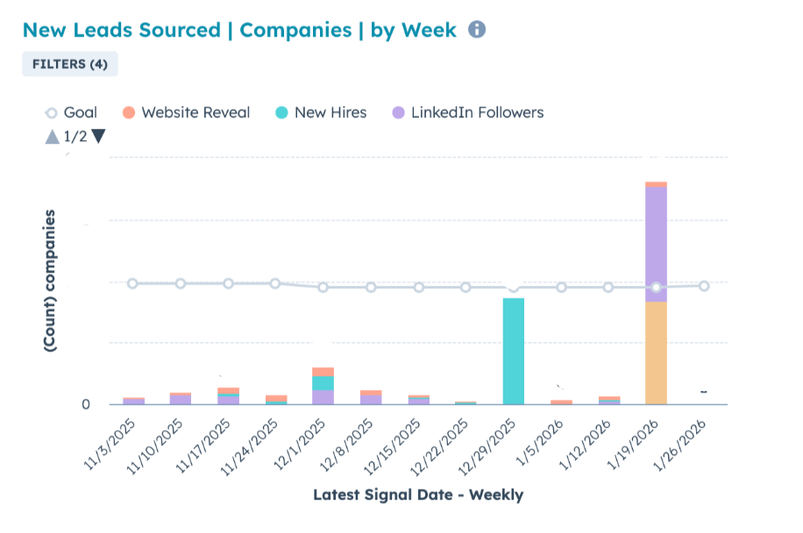Screen dimensions: 803x533
Task: Click the first goal point above 11/3/2025
Action: [x=131, y=283]
